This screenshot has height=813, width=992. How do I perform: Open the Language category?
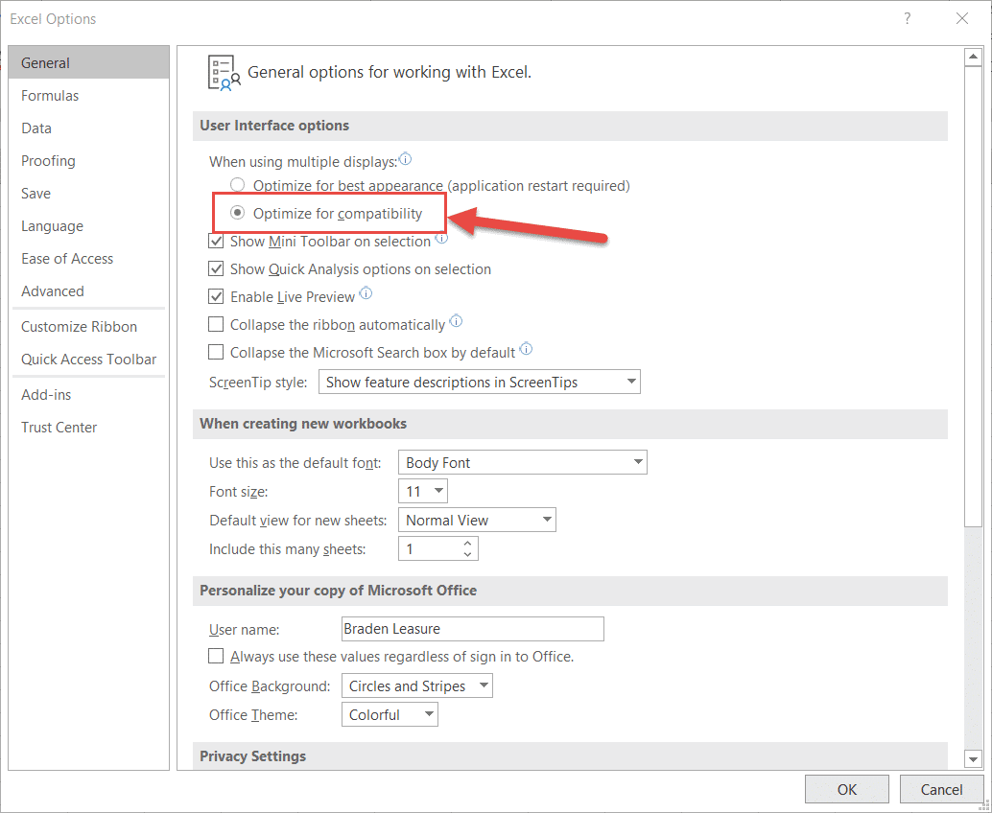point(88,225)
